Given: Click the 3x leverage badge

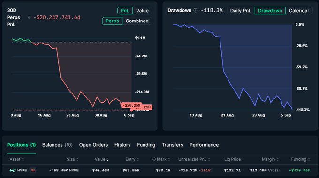Looking at the screenshot, I should (x=33, y=171).
